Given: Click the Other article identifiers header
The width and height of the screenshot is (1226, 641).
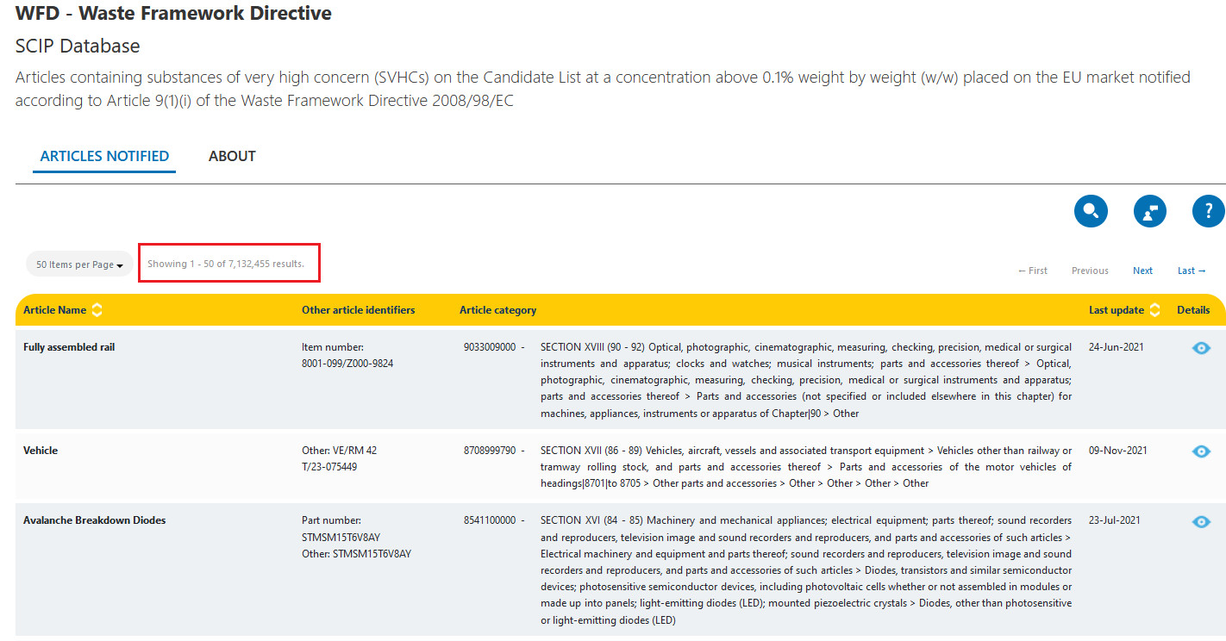Looking at the screenshot, I should coord(358,310).
